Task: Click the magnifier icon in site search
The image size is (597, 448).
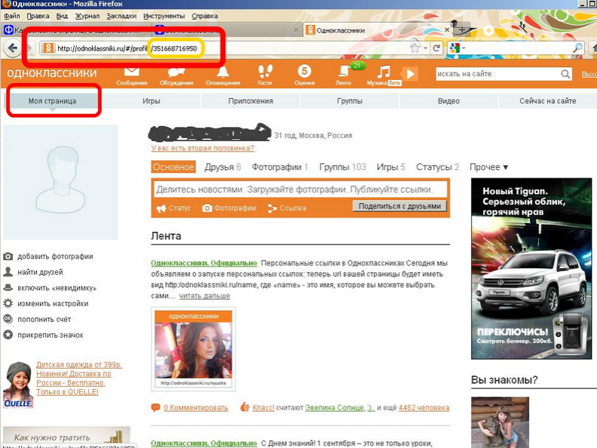Action: coord(565,74)
